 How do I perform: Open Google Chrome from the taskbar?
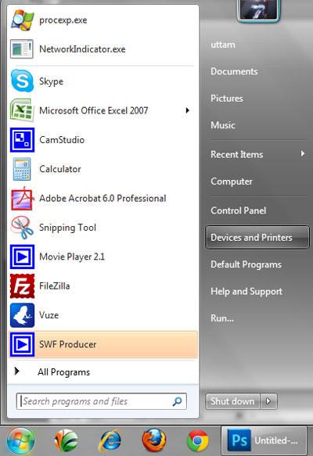197,441
